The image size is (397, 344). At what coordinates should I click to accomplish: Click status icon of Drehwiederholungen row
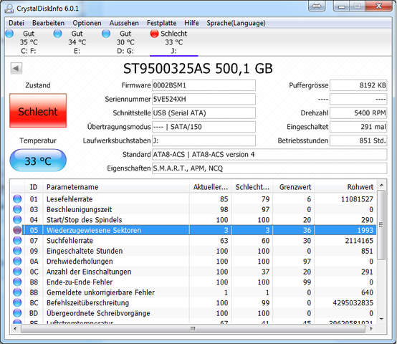tap(17, 262)
